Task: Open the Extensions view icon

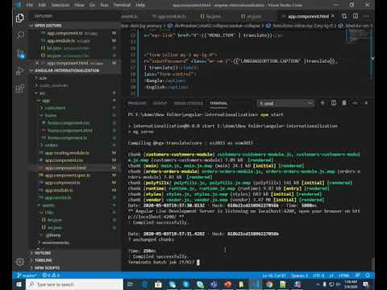Action: 20,89
